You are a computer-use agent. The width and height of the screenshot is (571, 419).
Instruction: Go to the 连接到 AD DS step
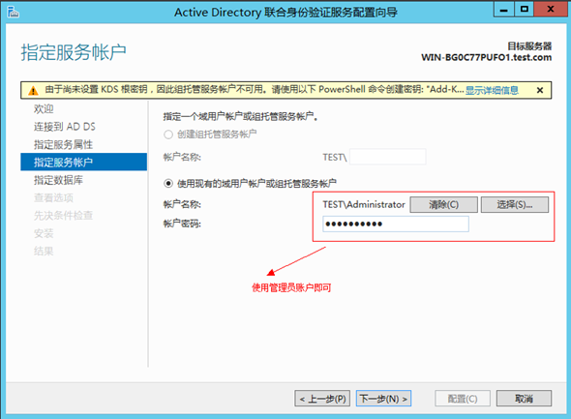coord(65,127)
